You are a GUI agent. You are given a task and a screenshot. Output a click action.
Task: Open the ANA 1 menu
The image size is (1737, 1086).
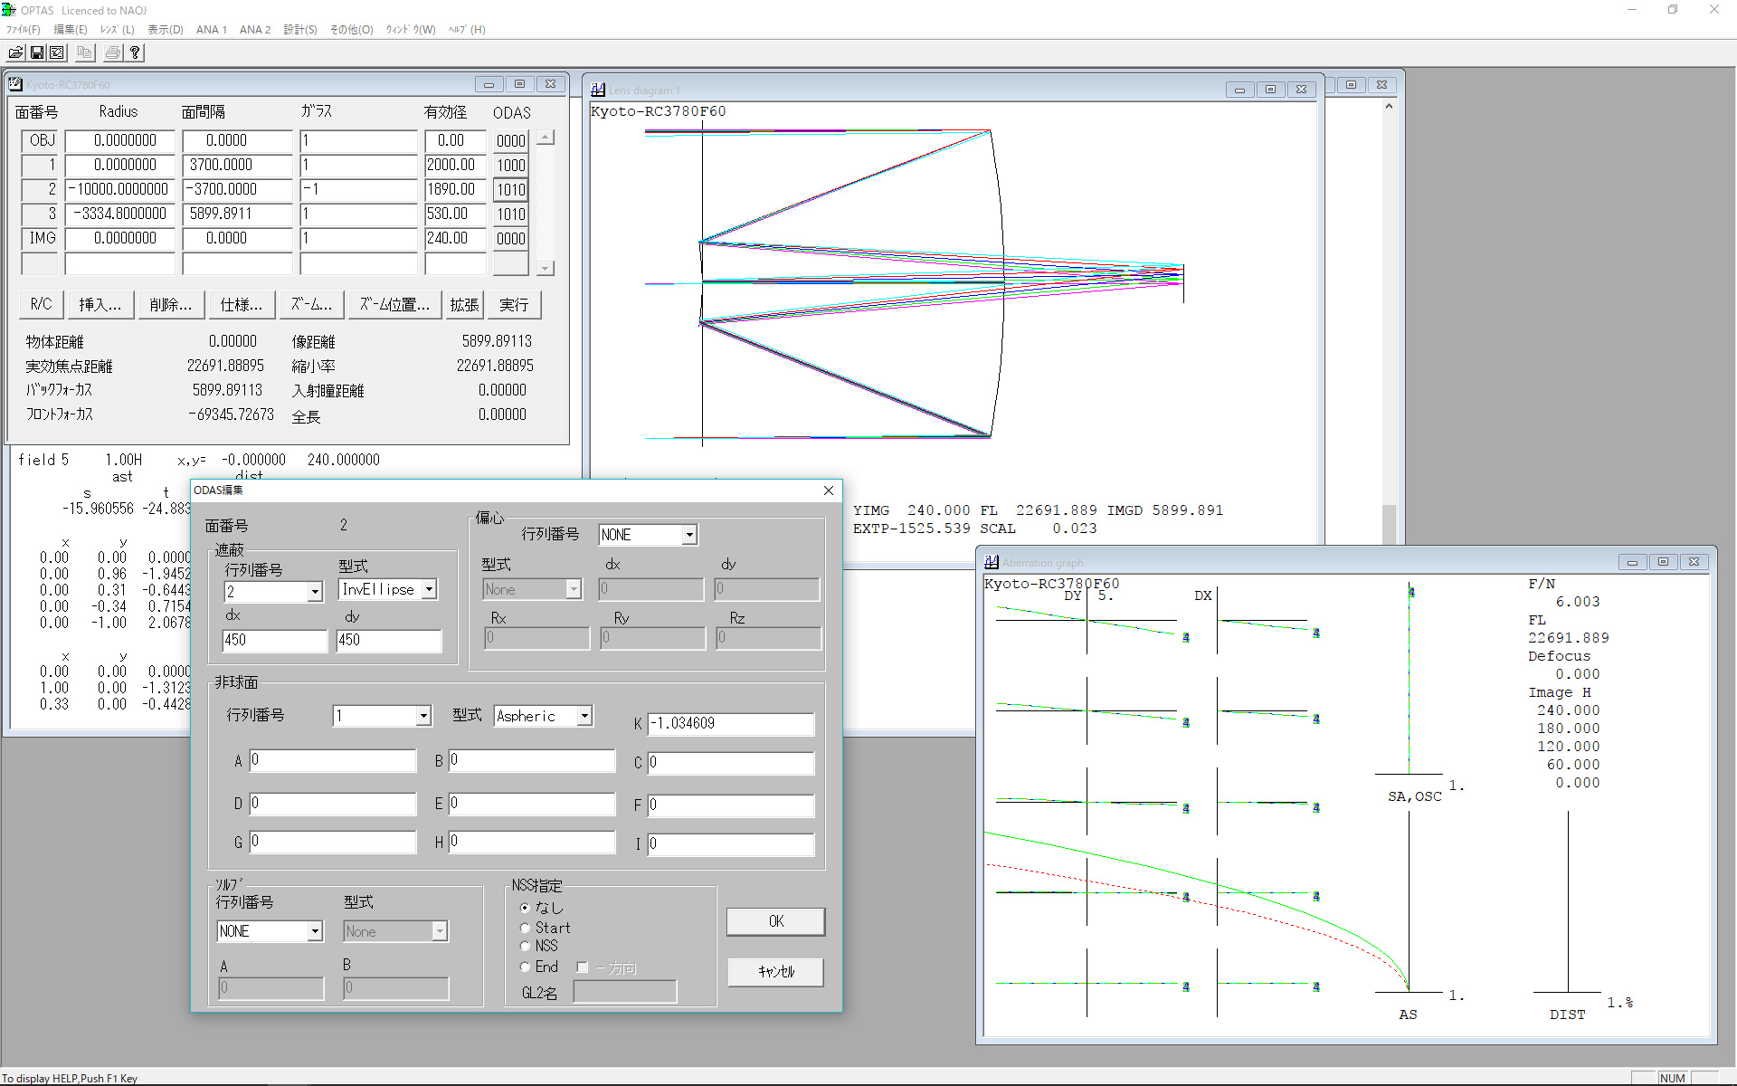click(x=211, y=30)
